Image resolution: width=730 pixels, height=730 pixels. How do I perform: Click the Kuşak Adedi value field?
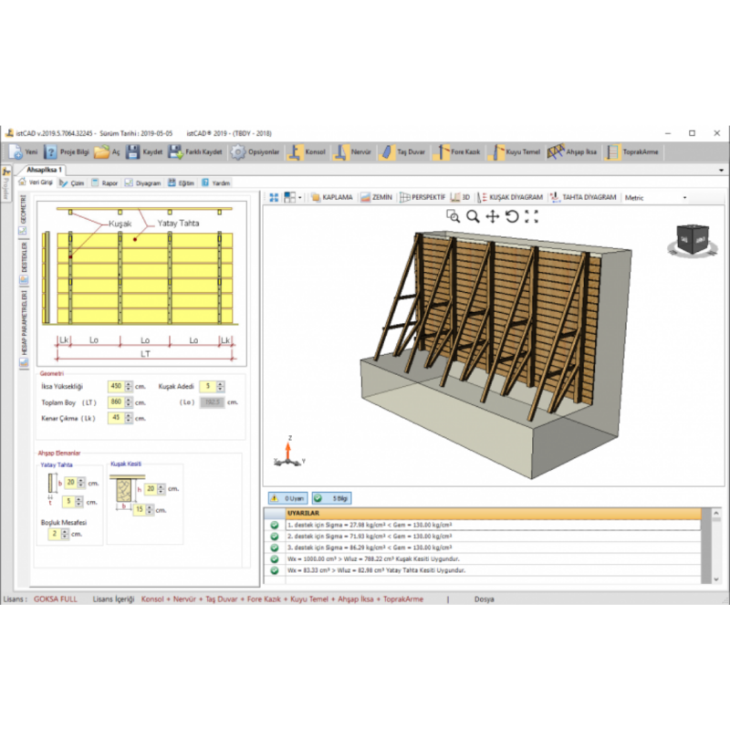[208, 386]
